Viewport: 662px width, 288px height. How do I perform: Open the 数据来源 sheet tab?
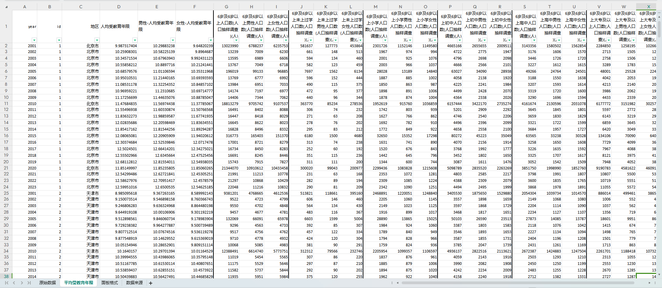(134, 283)
